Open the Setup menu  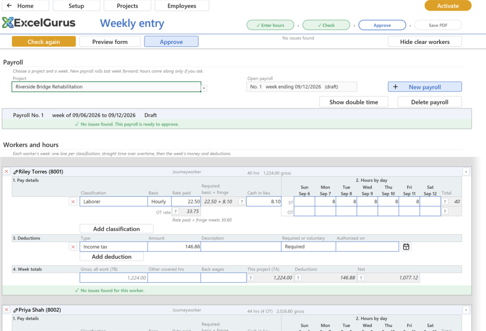(76, 6)
